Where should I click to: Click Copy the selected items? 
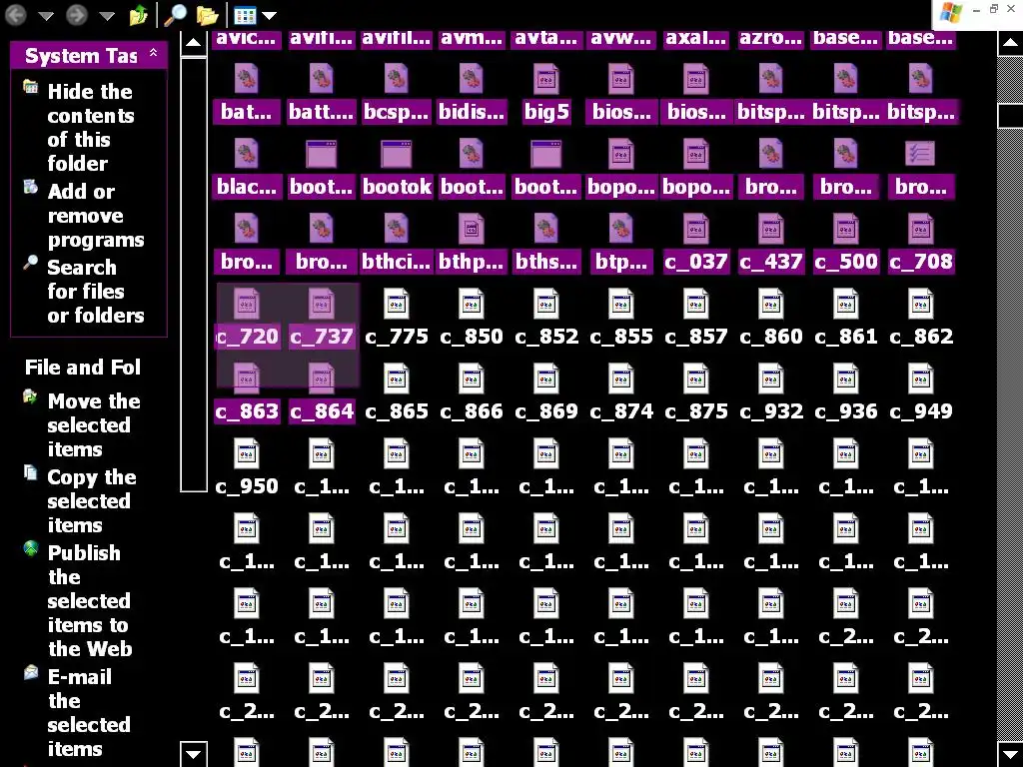pos(91,501)
